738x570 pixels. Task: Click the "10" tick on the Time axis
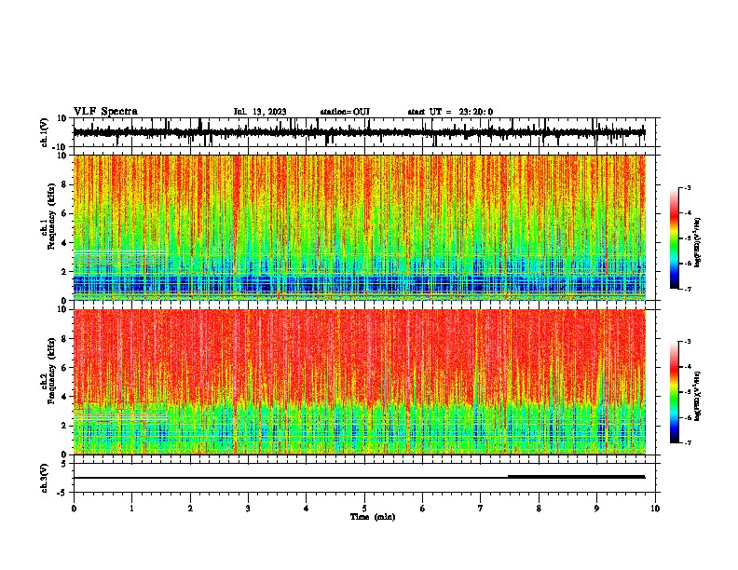point(655,509)
